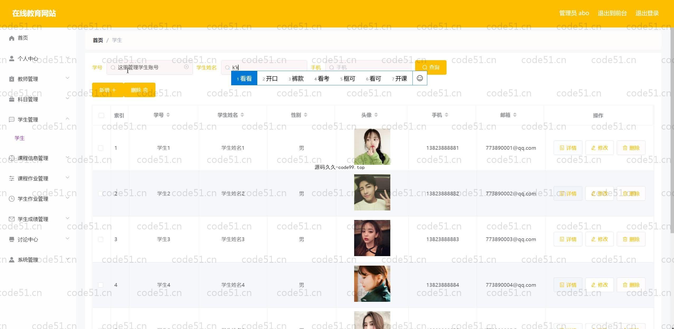Image resolution: width=674 pixels, height=329 pixels.
Task: Click 首页 in the breadcrumb
Action: [x=98, y=40]
